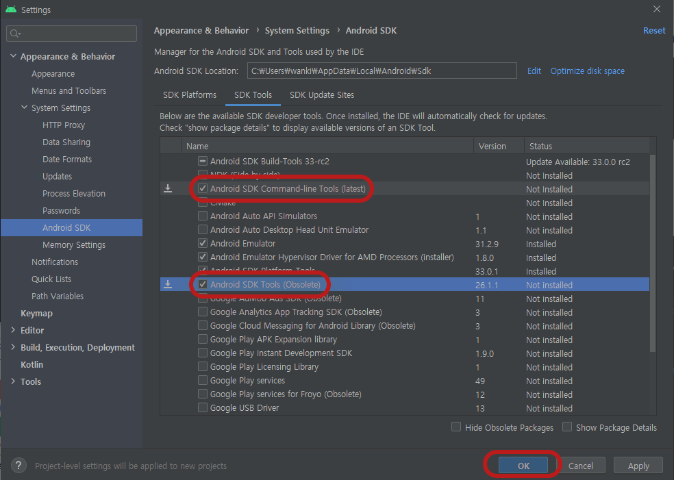This screenshot has width=674, height=480.
Task: Click the search magnifier icon
Action: (x=15, y=34)
